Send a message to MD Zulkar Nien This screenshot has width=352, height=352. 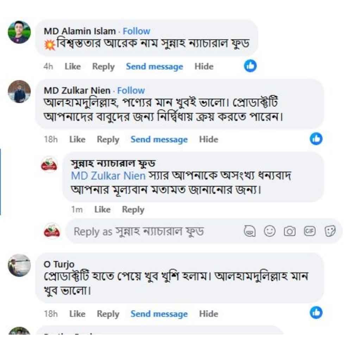pyautogui.click(x=159, y=139)
